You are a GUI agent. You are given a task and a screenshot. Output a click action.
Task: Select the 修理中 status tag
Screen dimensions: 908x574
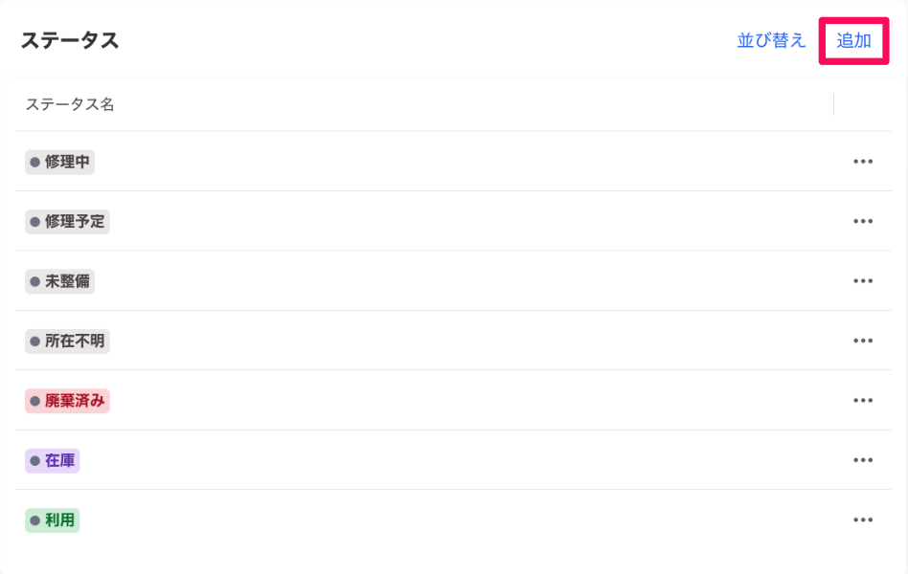click(x=59, y=162)
